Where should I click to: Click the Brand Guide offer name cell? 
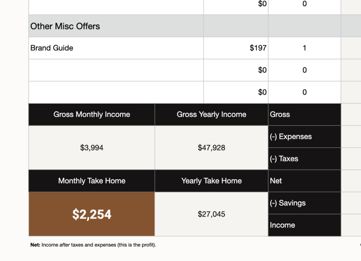tap(52, 48)
